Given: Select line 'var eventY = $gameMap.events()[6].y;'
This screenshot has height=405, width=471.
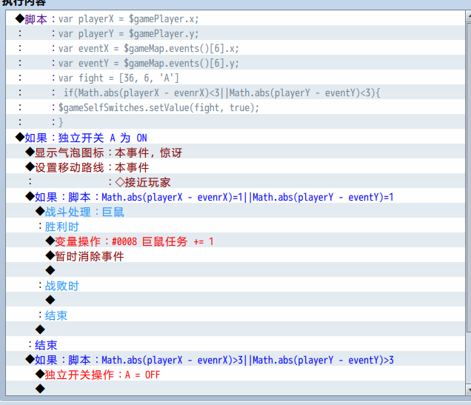Looking at the screenshot, I should [235, 63].
